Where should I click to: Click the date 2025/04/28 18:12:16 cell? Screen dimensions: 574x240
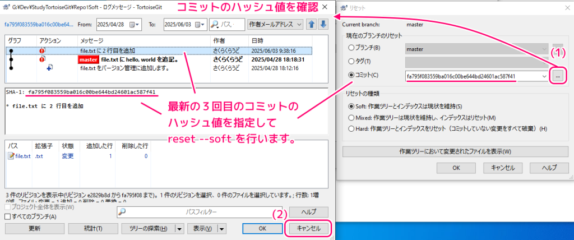click(x=275, y=68)
